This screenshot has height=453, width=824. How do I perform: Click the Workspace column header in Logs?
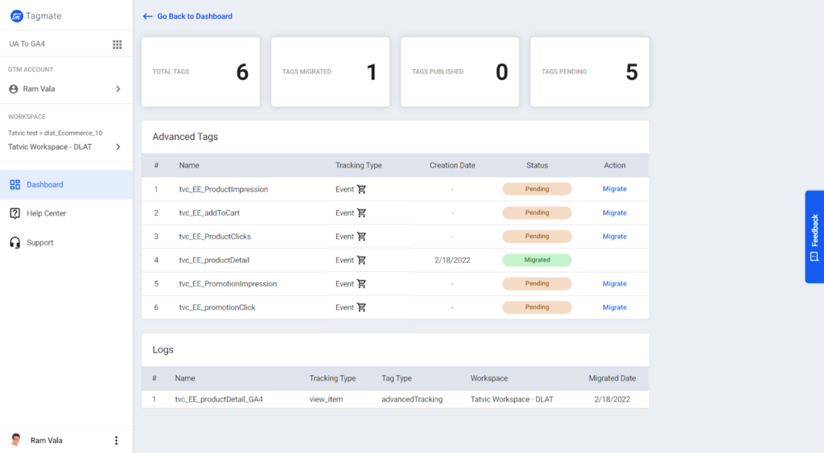(x=488, y=378)
